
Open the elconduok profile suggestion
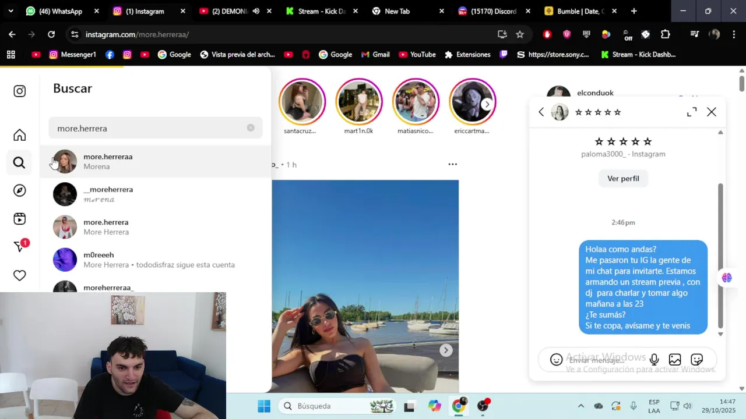pos(595,93)
